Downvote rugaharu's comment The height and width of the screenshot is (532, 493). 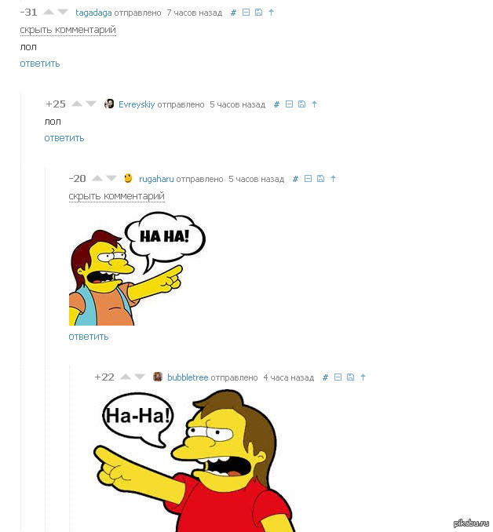click(x=111, y=178)
